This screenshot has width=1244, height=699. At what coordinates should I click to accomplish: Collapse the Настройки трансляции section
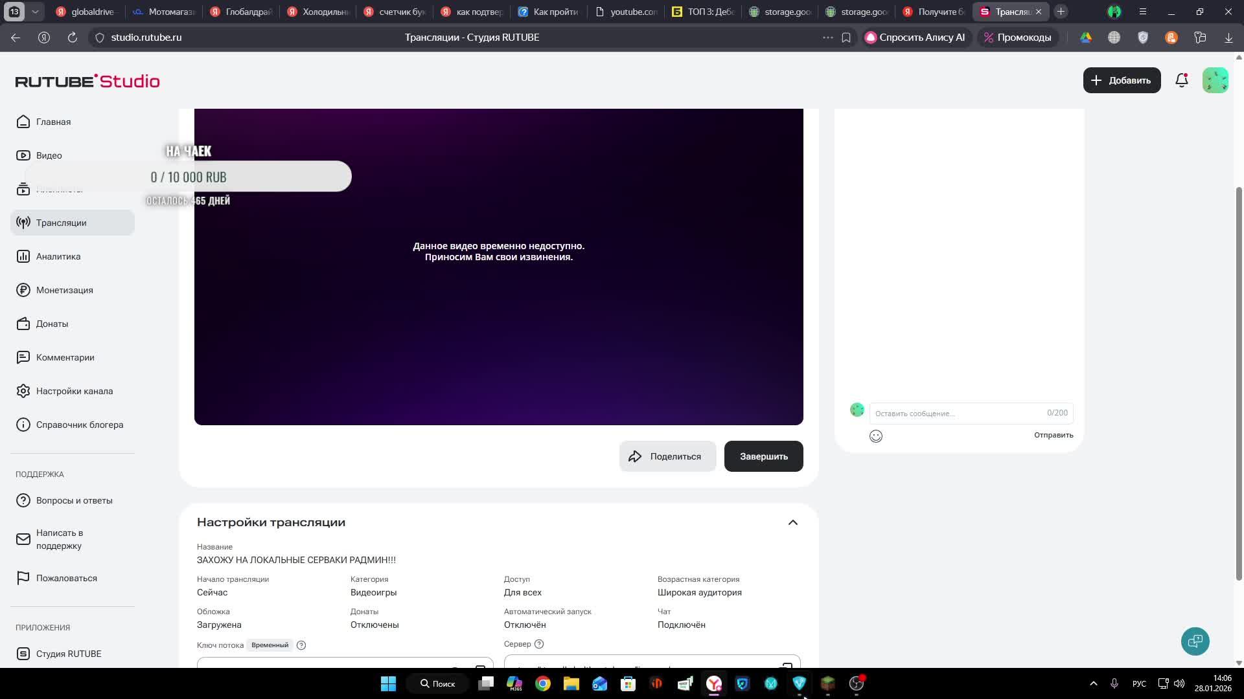pos(792,522)
